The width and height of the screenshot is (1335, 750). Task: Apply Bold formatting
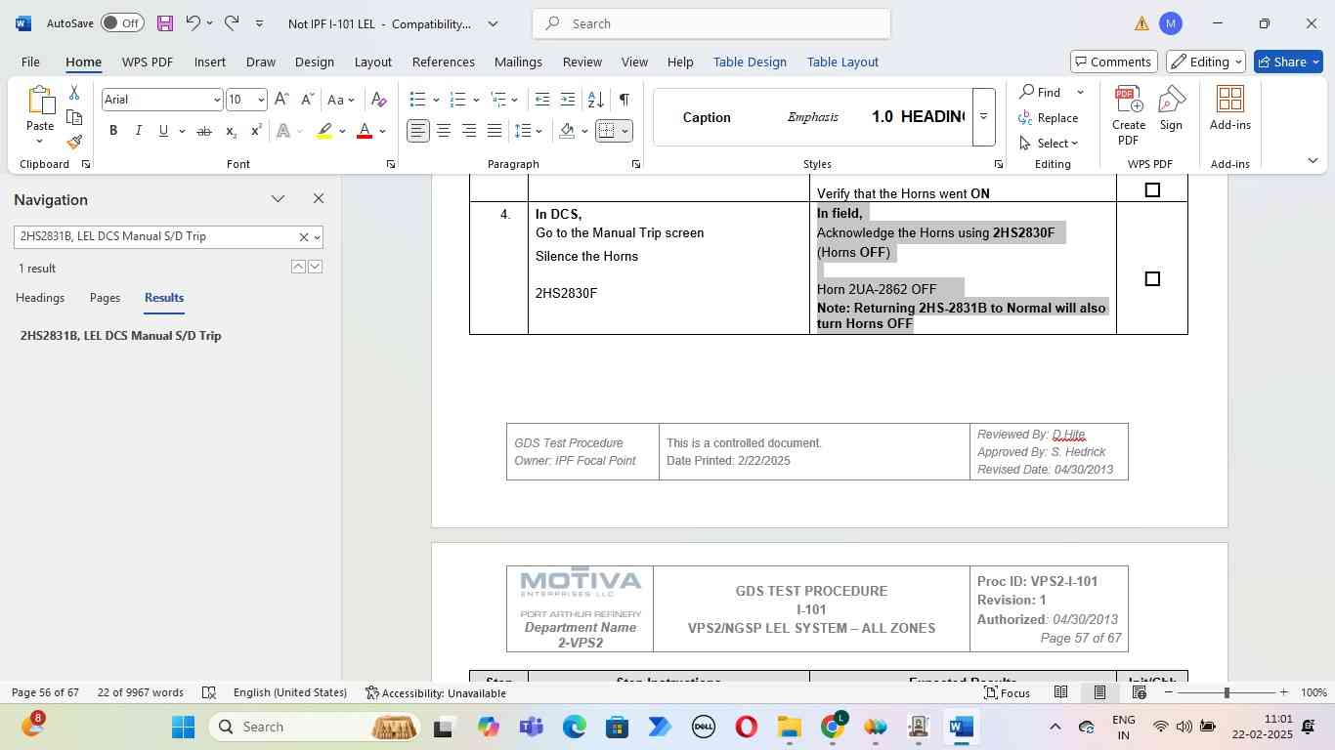click(113, 131)
